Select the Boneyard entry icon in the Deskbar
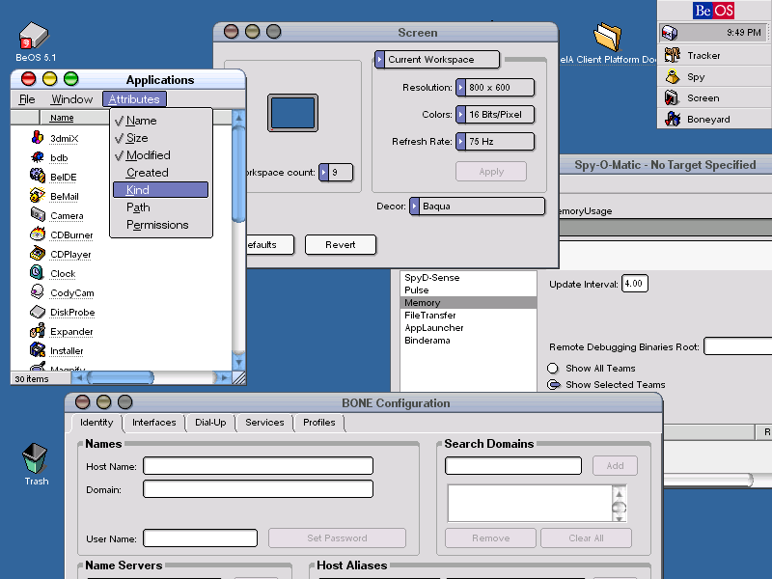 click(x=673, y=119)
